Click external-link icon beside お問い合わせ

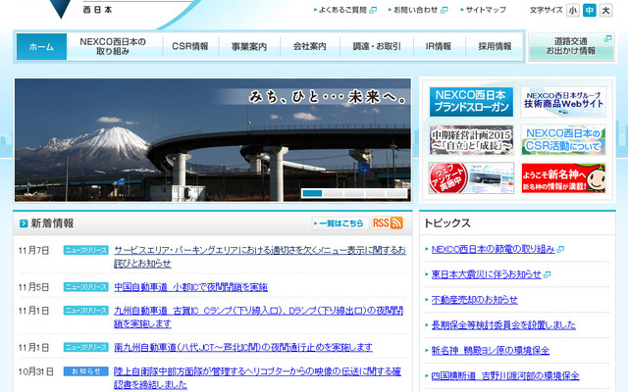click(x=444, y=11)
